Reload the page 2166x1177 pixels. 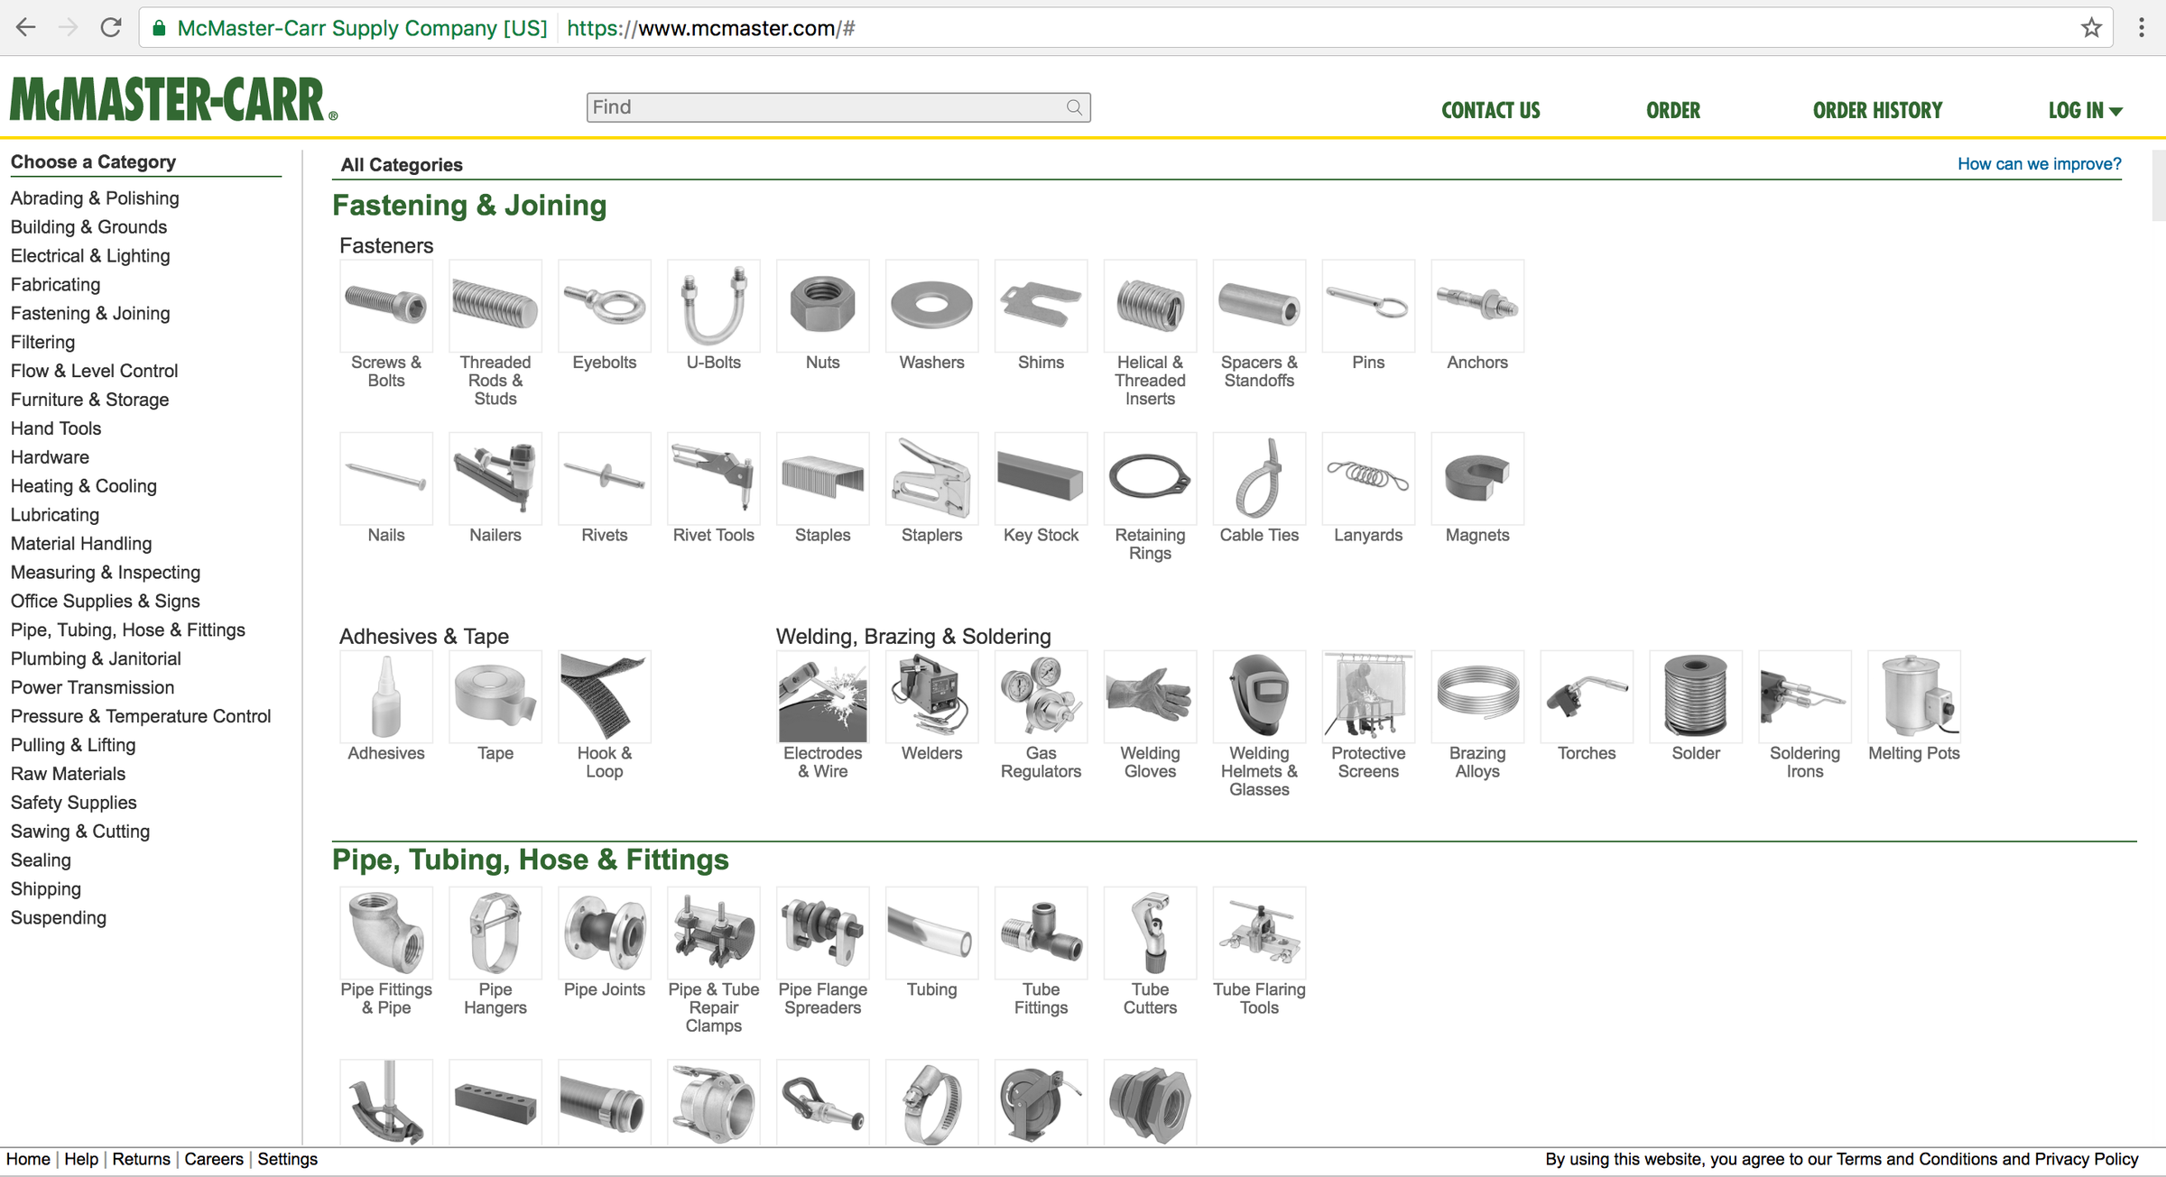[x=111, y=27]
